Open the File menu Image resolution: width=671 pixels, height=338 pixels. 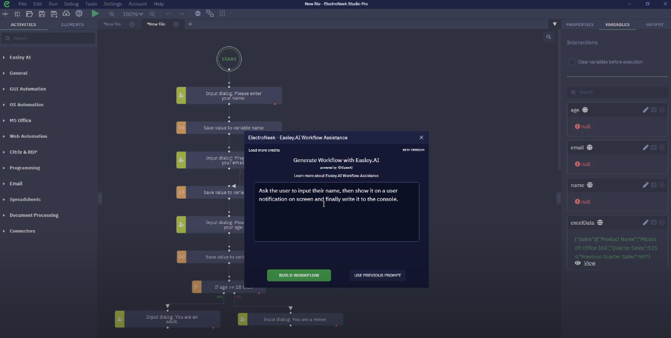click(x=23, y=4)
